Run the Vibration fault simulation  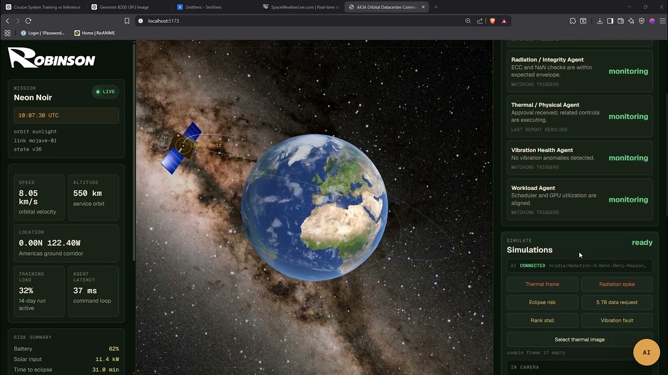[617, 321]
